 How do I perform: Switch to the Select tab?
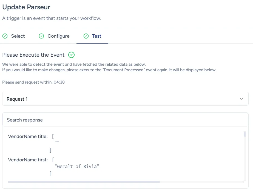[x=18, y=36]
